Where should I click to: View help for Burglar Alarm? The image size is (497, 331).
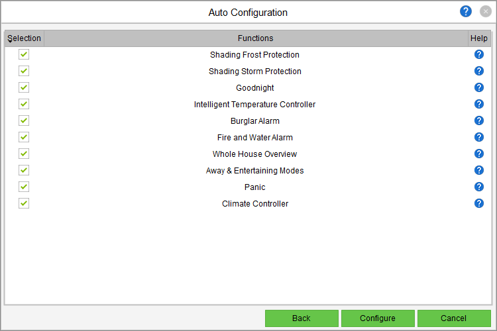coord(479,120)
